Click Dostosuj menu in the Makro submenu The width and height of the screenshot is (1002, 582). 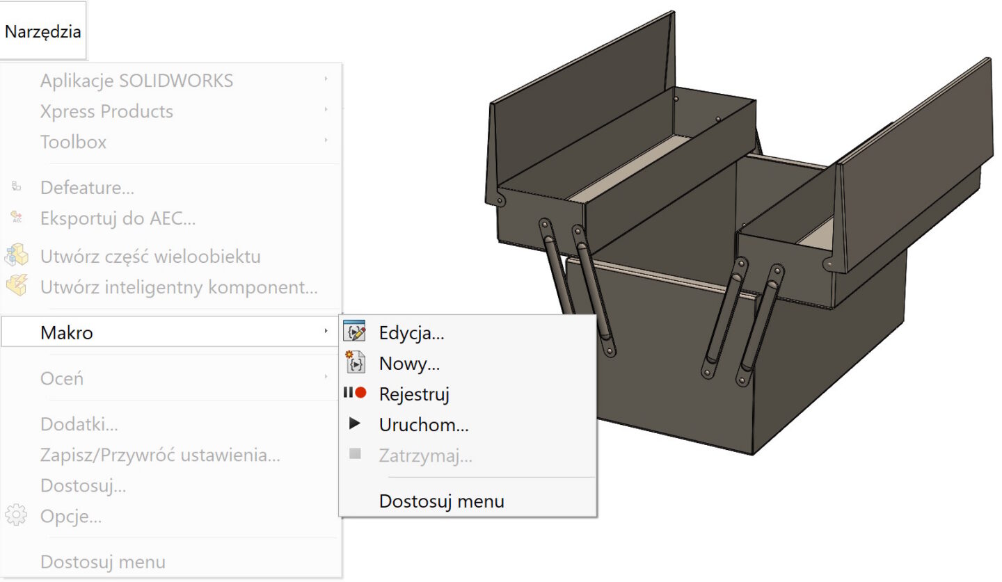coord(441,501)
